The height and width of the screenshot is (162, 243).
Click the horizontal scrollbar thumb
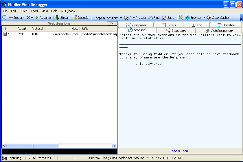tap(32, 146)
